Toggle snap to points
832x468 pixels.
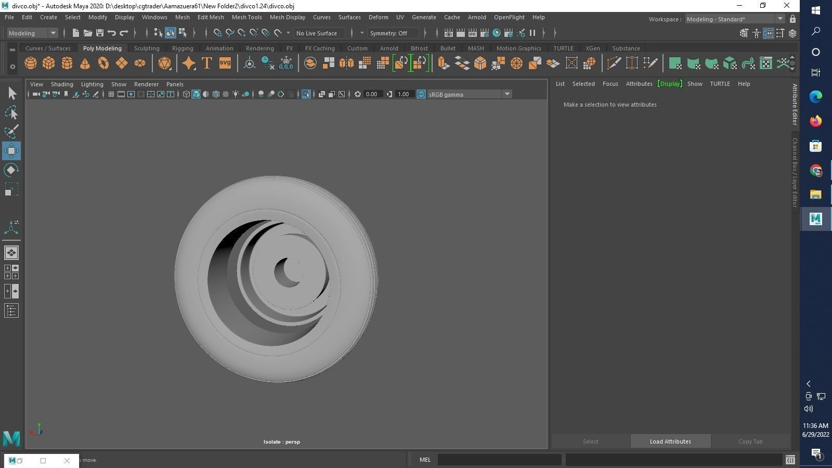click(242, 33)
